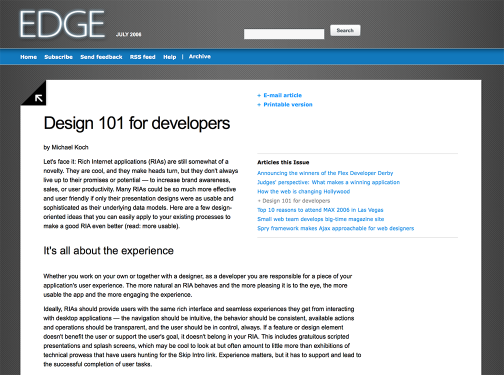E-mail this article
This screenshot has width=504, height=375.
[282, 95]
